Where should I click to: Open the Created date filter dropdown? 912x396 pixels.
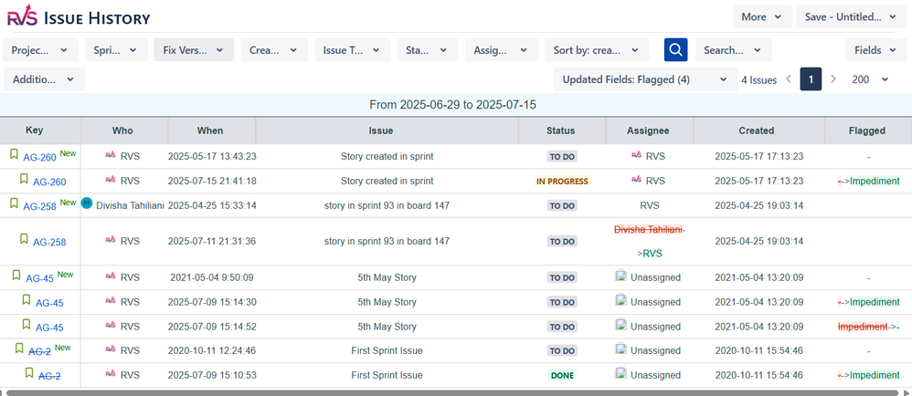274,50
